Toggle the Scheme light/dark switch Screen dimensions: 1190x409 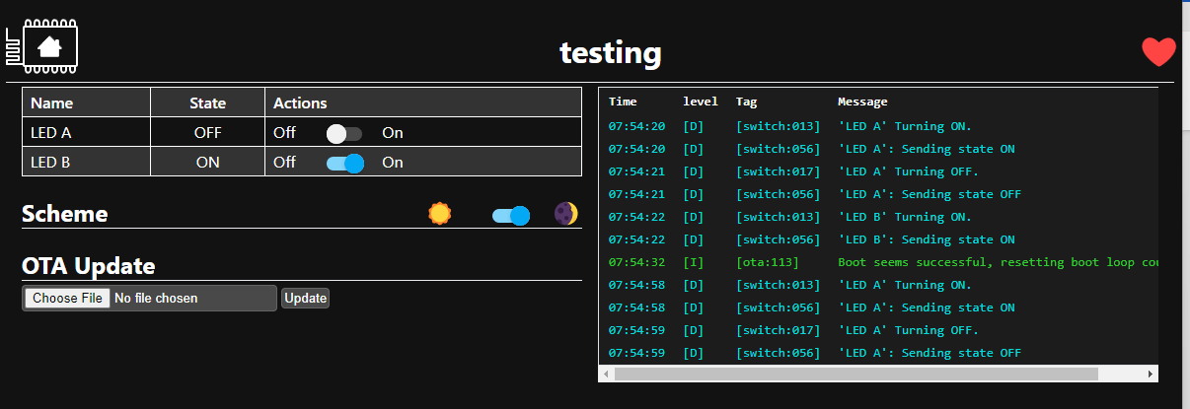pyautogui.click(x=511, y=215)
